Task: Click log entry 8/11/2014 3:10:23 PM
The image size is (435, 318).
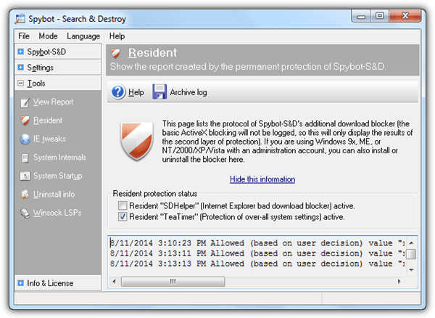Action: tap(257, 243)
